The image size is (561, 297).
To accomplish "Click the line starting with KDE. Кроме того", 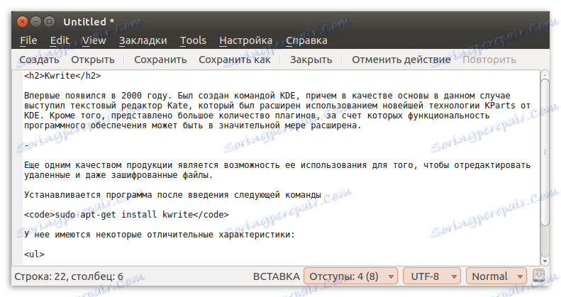I will click(x=257, y=116).
